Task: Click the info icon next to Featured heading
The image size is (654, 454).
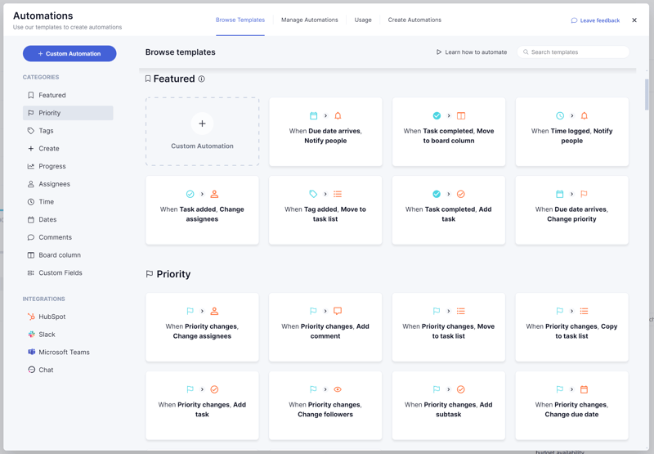Action: pos(202,79)
